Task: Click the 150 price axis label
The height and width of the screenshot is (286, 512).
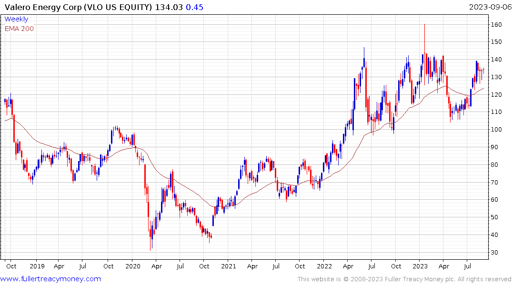Action: click(496, 42)
